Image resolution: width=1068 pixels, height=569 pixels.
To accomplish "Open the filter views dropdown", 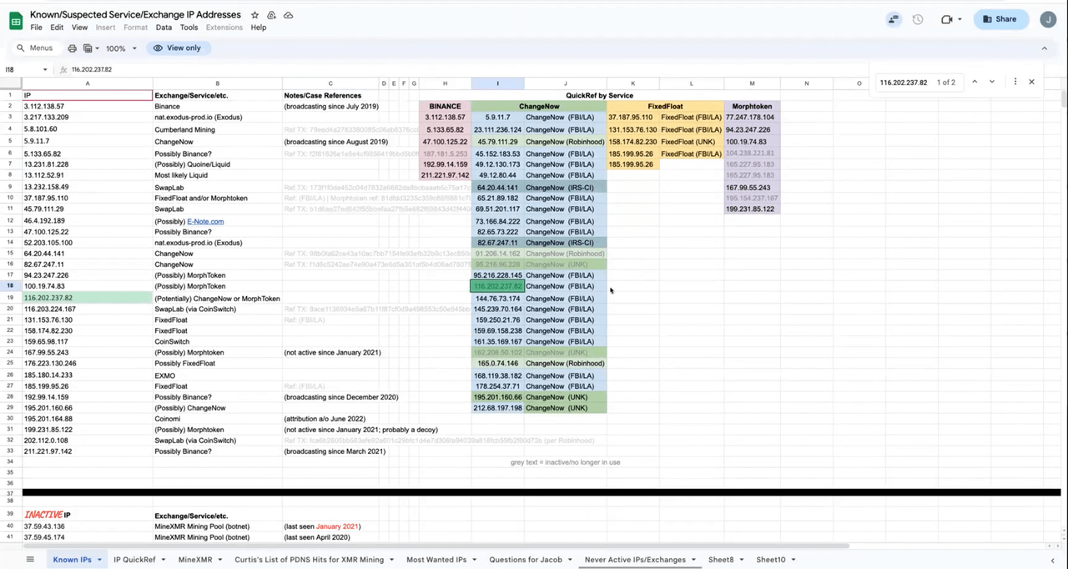I will [x=90, y=48].
